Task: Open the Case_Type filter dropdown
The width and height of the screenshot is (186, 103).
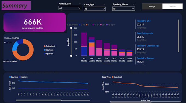Action: coord(95,9)
